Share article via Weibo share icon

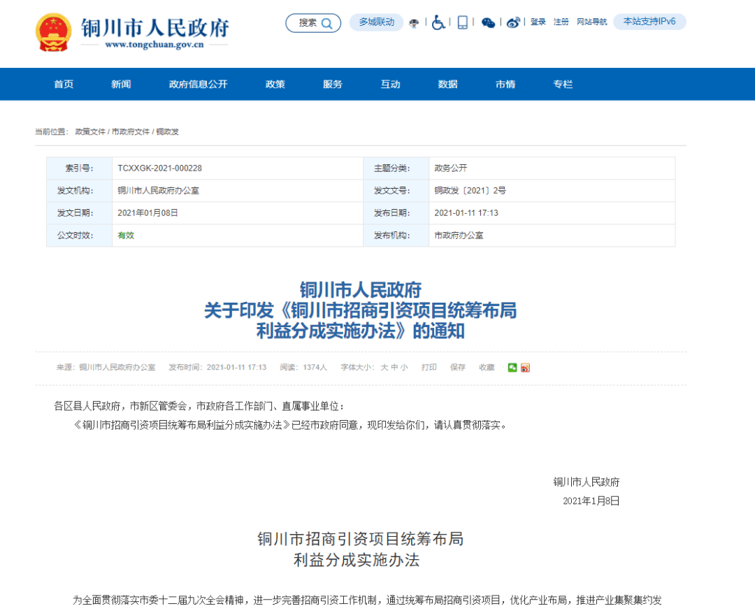click(525, 368)
